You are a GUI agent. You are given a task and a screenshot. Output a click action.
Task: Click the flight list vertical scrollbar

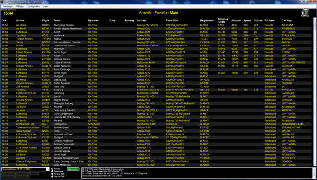[x=315, y=92]
